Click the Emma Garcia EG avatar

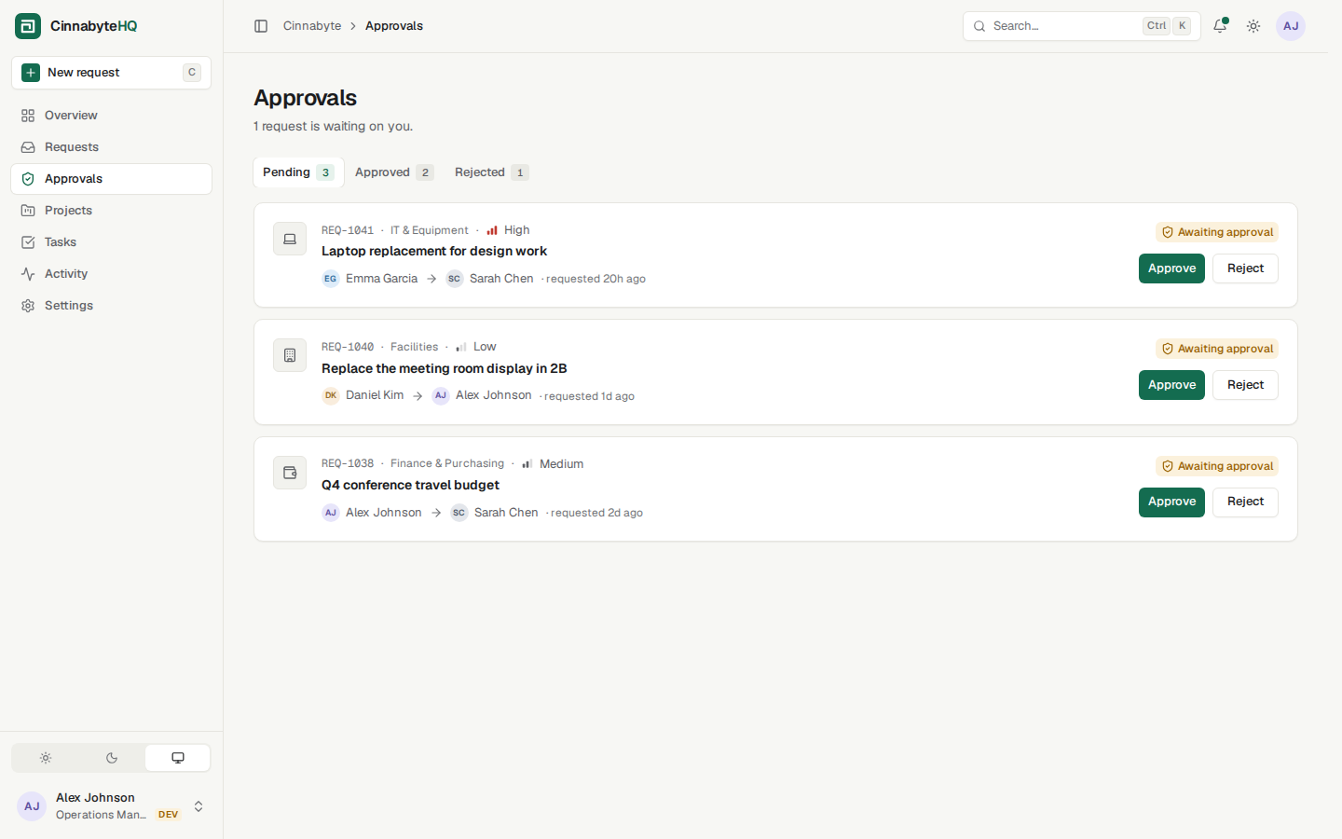[331, 279]
